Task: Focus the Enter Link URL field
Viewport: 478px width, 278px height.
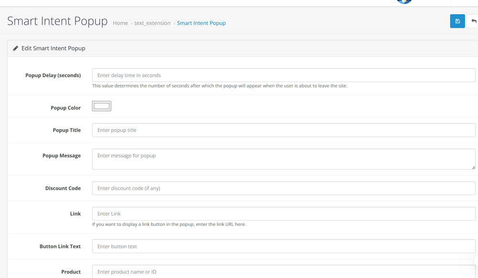Action: click(283, 214)
